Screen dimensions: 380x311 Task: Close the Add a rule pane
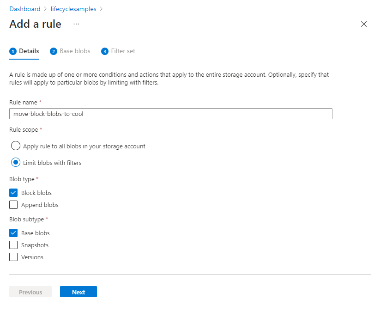coord(364,24)
